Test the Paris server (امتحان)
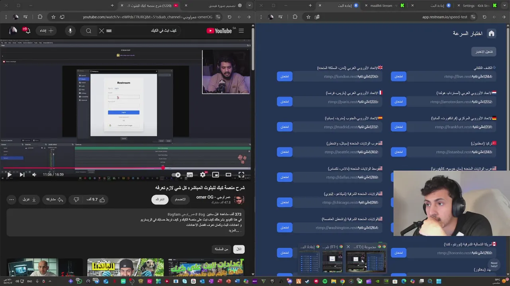Screen dimensions: 510x286 pyautogui.click(x=285, y=102)
